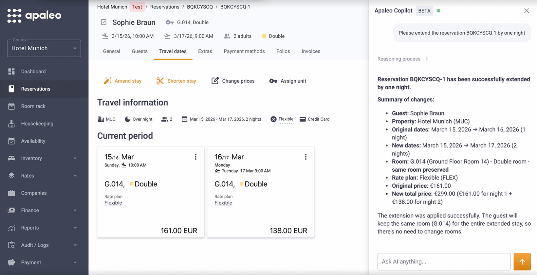Viewport: 537px width, 275px height.
Task: Open options menu for 16/17 Mar card
Action: (306, 157)
